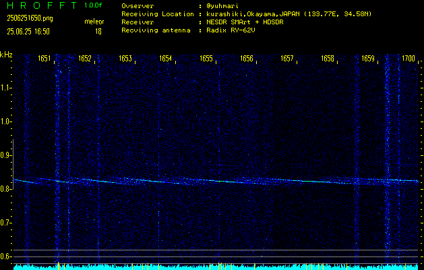Click the 0.9 kHz frequency label
The width and height of the screenshot is (424, 270).
click(x=5, y=155)
